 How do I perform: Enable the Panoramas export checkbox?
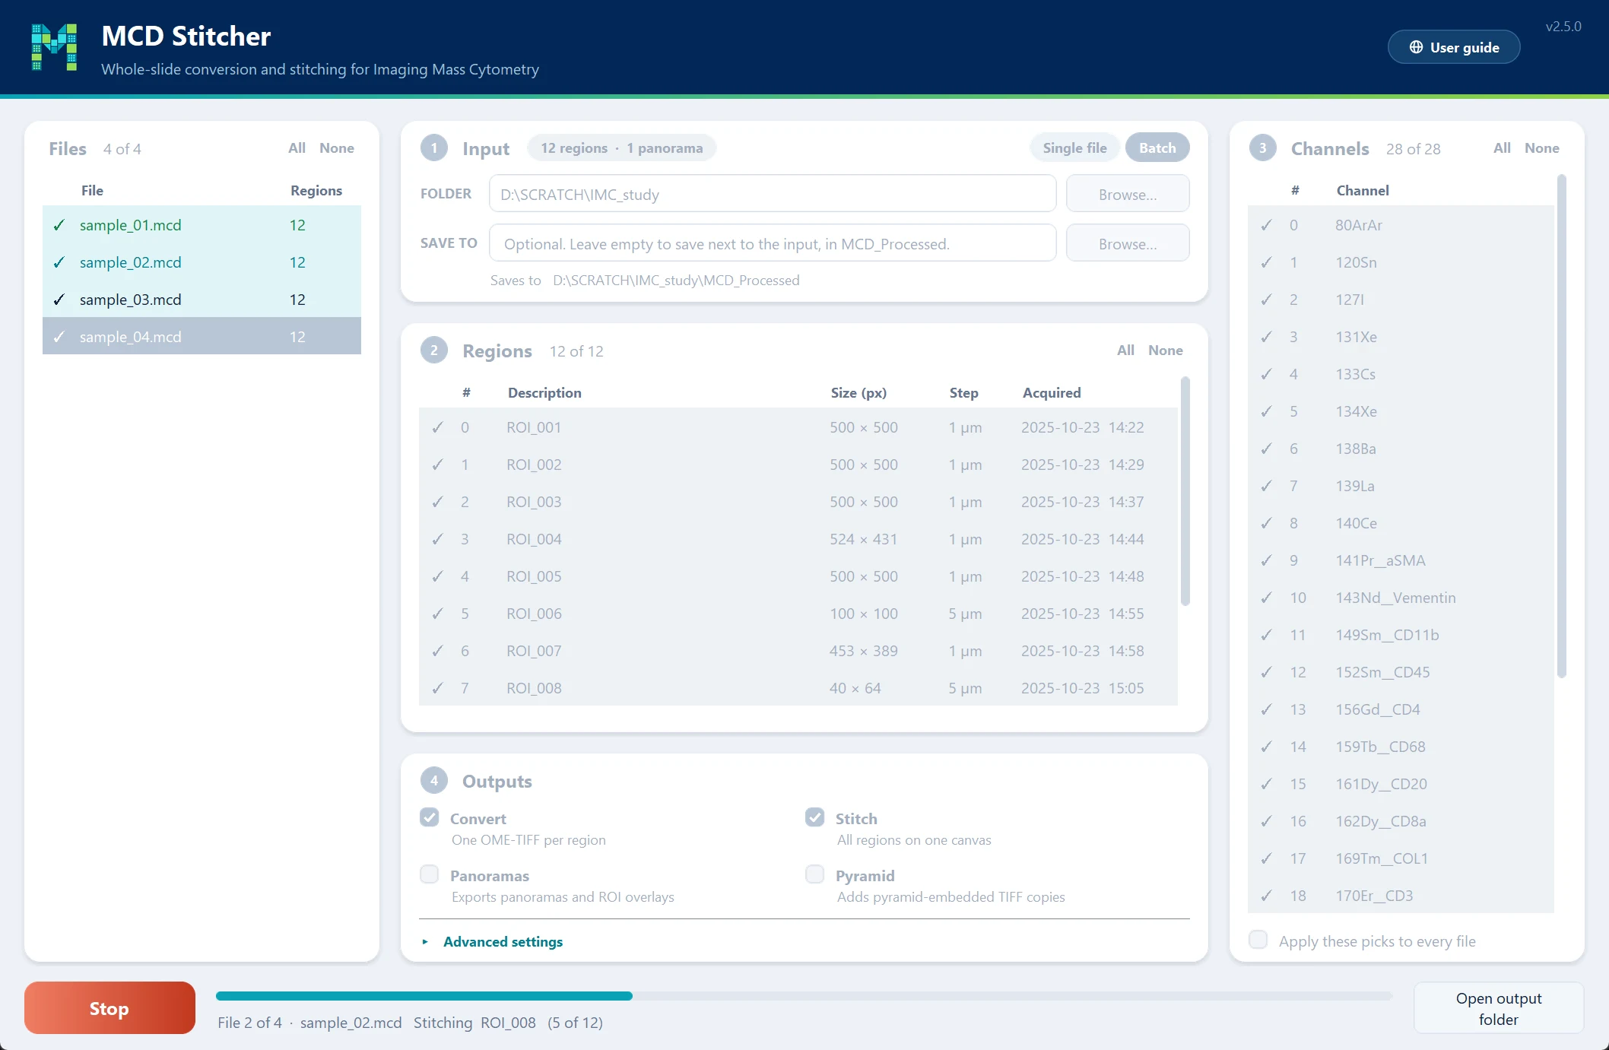click(x=430, y=874)
